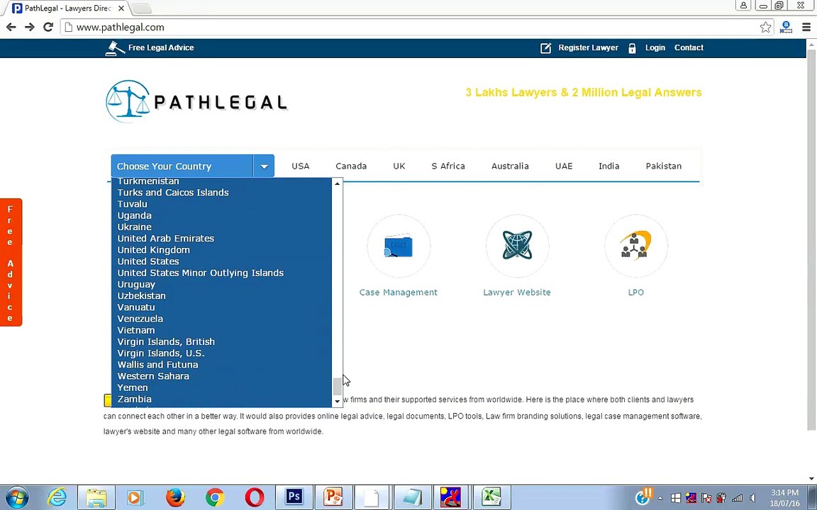Viewport: 817px width, 510px height.
Task: Choose Zambia from the country list
Action: tap(135, 399)
